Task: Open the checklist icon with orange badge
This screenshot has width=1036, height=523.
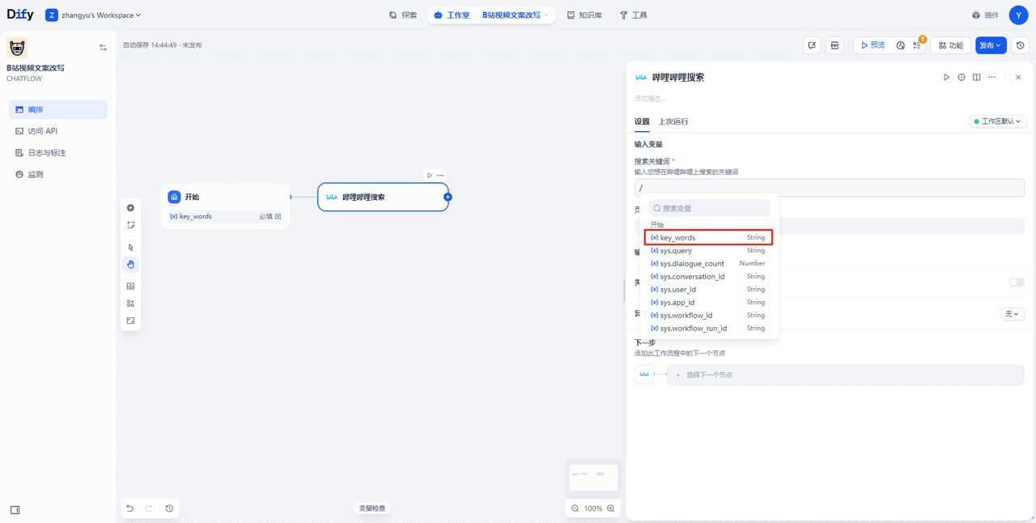Action: 917,46
